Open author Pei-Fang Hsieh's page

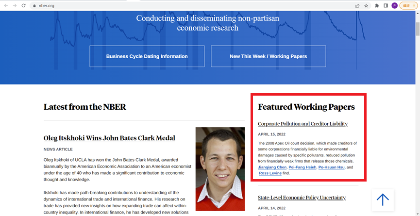pos(302,167)
